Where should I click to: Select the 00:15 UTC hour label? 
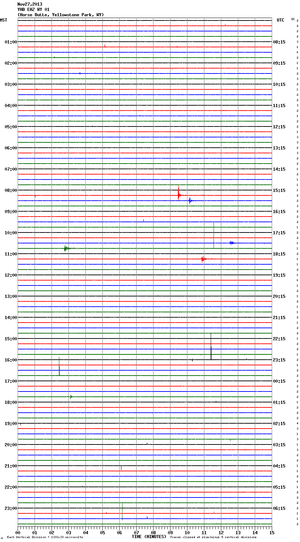pos(279,381)
